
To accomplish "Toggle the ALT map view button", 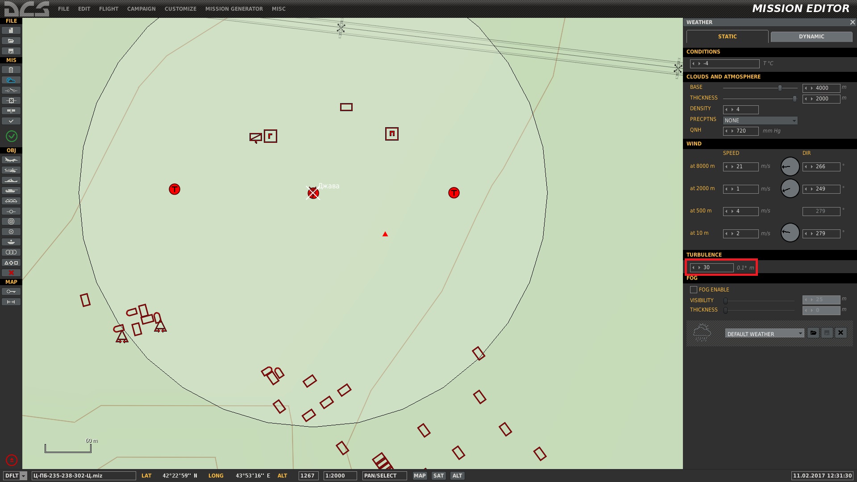I will pos(457,476).
